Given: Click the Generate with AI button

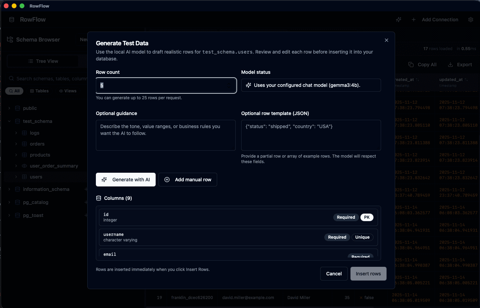Looking at the screenshot, I should pyautogui.click(x=125, y=180).
